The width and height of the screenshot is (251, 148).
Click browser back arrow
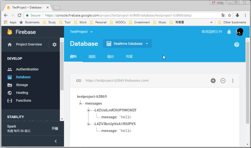6,15
